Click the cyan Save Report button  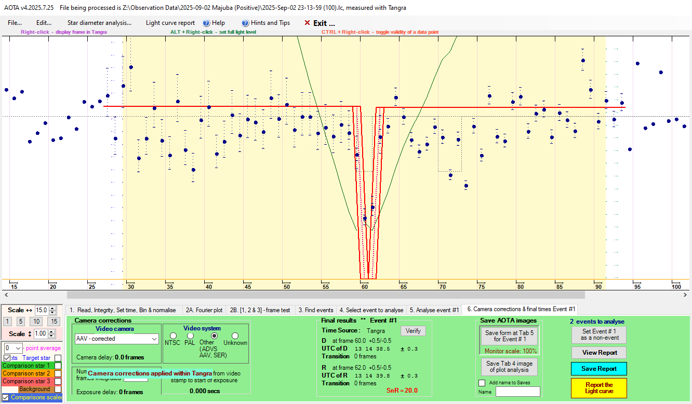point(598,369)
